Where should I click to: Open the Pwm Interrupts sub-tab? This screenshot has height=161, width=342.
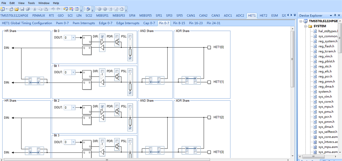(84, 23)
